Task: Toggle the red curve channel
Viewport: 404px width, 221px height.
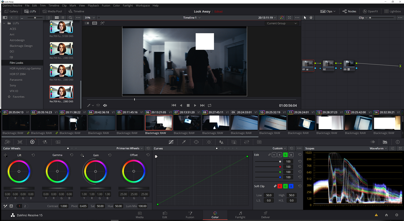Action: tap(280, 155)
